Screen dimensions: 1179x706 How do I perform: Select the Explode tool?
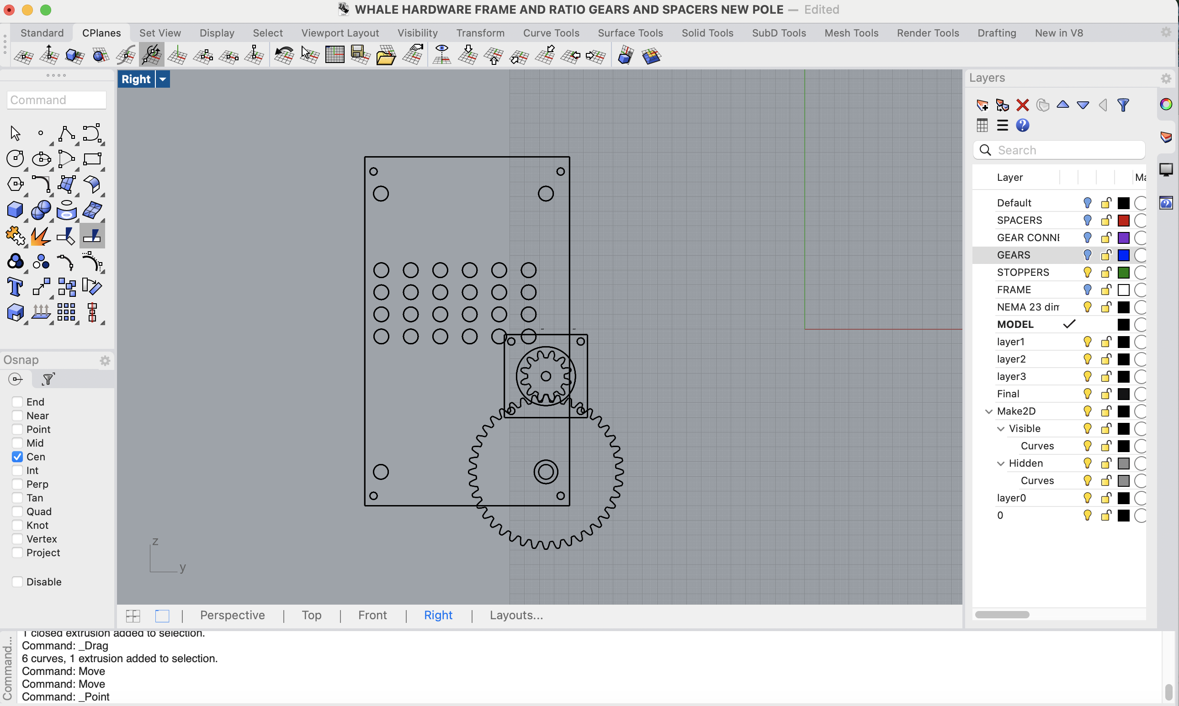[41, 236]
